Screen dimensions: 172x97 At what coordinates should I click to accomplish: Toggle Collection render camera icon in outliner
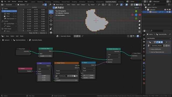click(x=170, y=10)
